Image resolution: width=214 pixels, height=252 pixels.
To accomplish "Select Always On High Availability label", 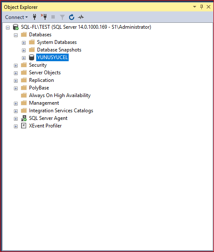I will pyautogui.click(x=60, y=95).
